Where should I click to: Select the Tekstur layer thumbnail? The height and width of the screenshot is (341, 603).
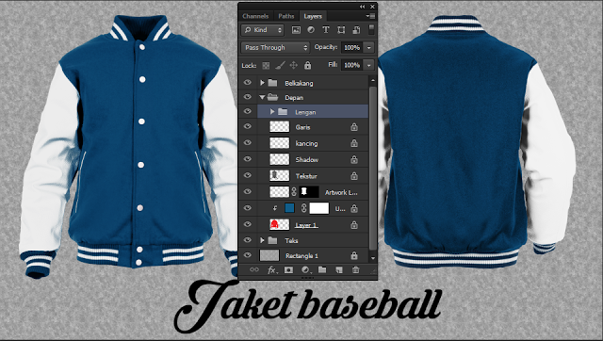(280, 176)
